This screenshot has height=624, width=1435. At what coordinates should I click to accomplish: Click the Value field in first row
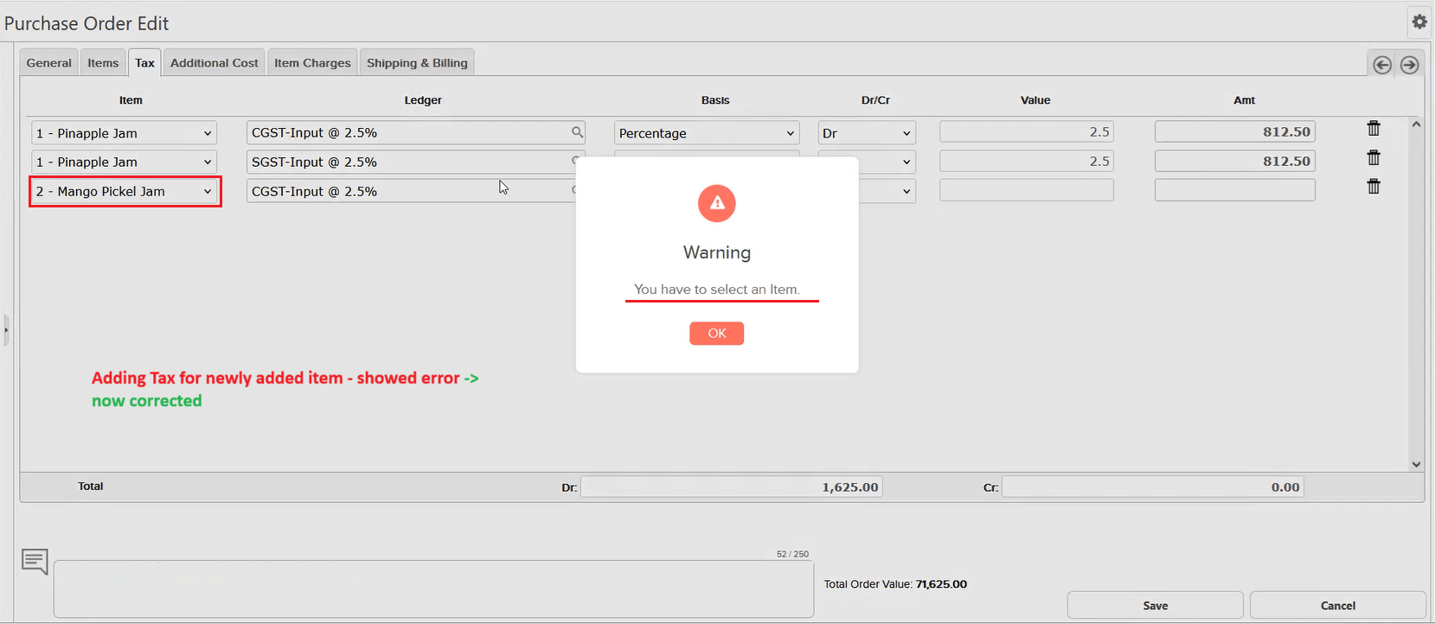pyautogui.click(x=1027, y=131)
